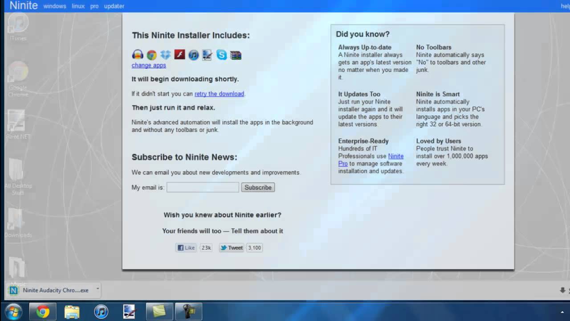Click the iTunes icon in installer list

(x=193, y=55)
